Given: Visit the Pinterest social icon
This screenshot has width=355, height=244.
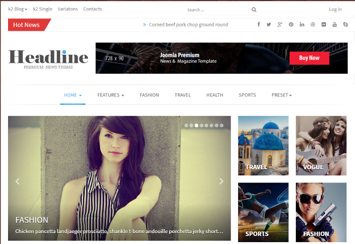Looking at the screenshot, I should click(291, 25).
